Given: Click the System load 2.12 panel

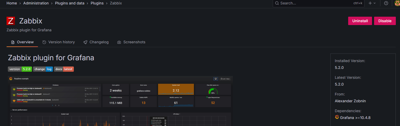Looking at the screenshot, I should [176, 89].
